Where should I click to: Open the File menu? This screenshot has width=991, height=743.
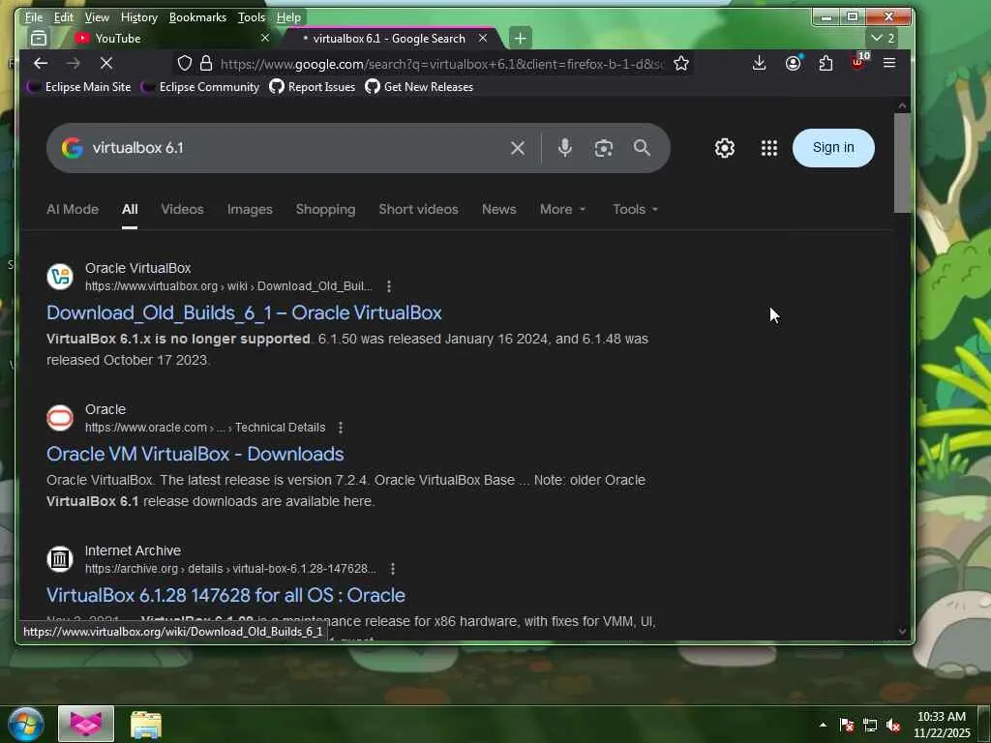(34, 17)
